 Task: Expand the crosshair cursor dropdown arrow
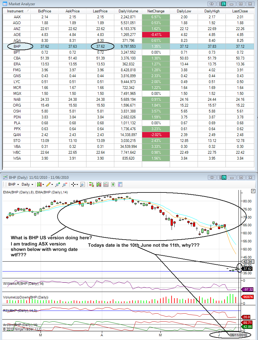[x=77, y=185]
